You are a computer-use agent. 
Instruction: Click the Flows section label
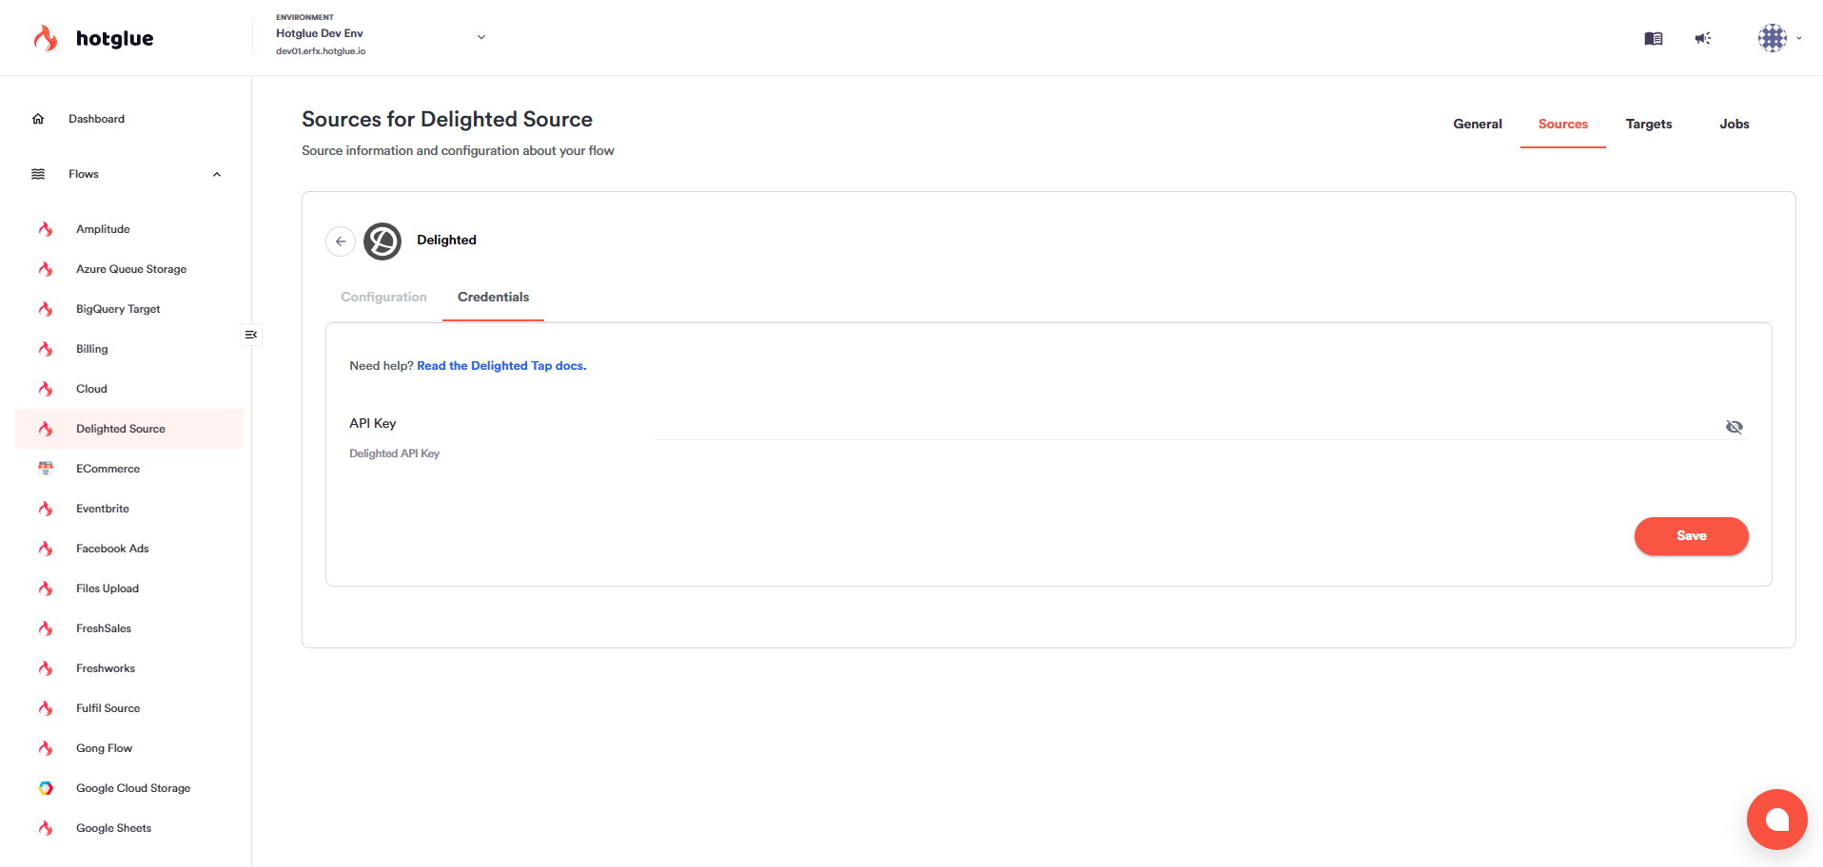[x=84, y=174]
